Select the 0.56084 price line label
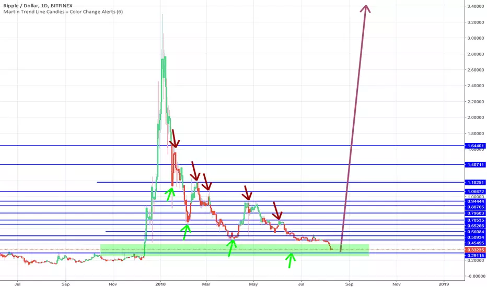Image resolution: width=487 pixels, height=287 pixels. pyautogui.click(x=474, y=232)
